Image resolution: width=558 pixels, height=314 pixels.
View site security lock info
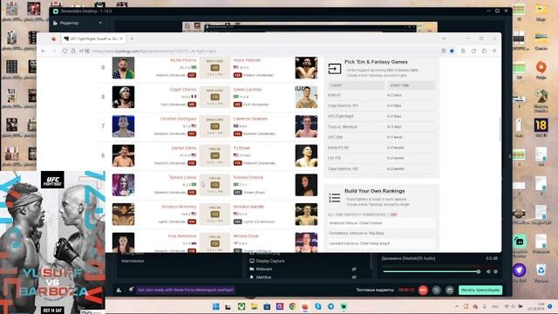[x=73, y=51]
